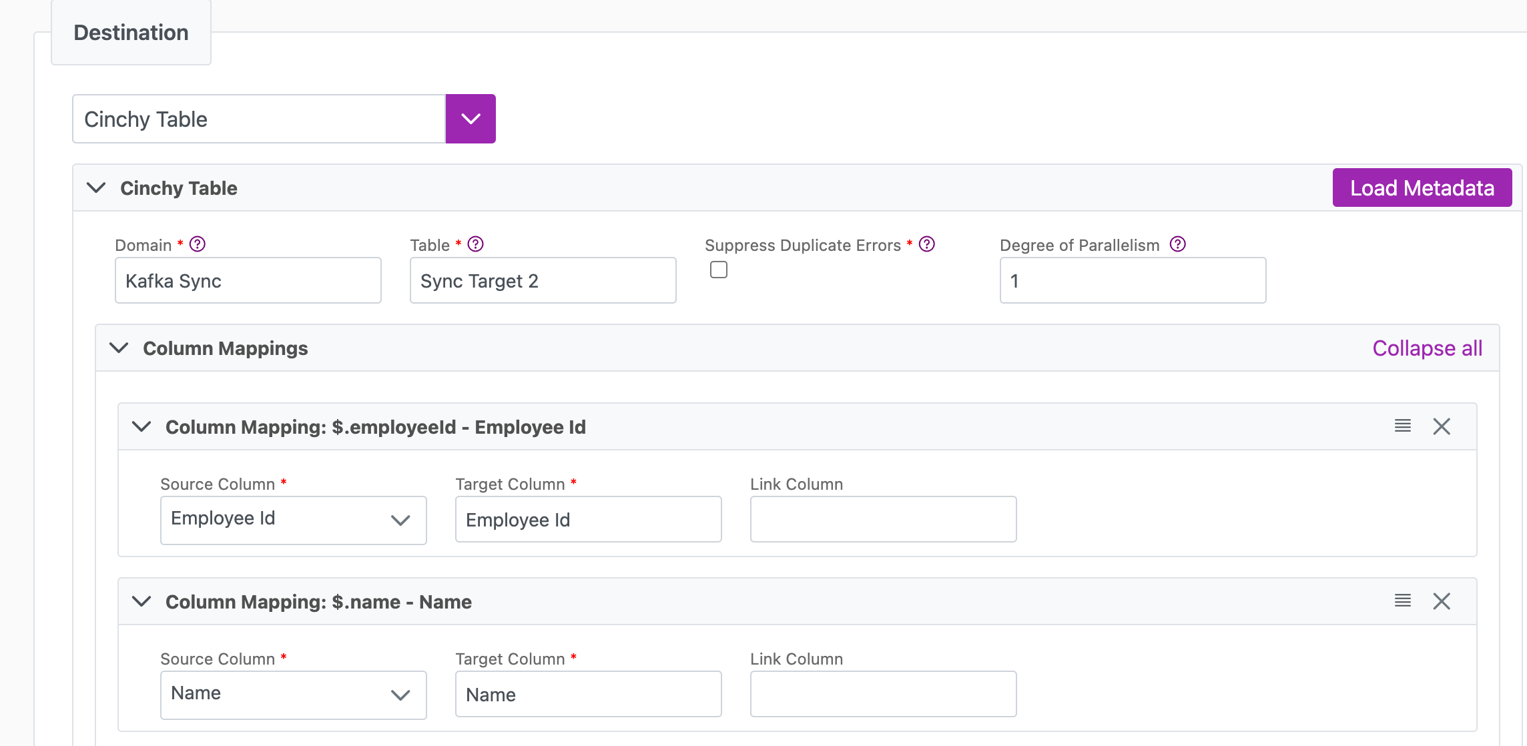Collapse the $.name column mapping
Image resolution: width=1527 pixels, height=746 pixels.
point(141,601)
